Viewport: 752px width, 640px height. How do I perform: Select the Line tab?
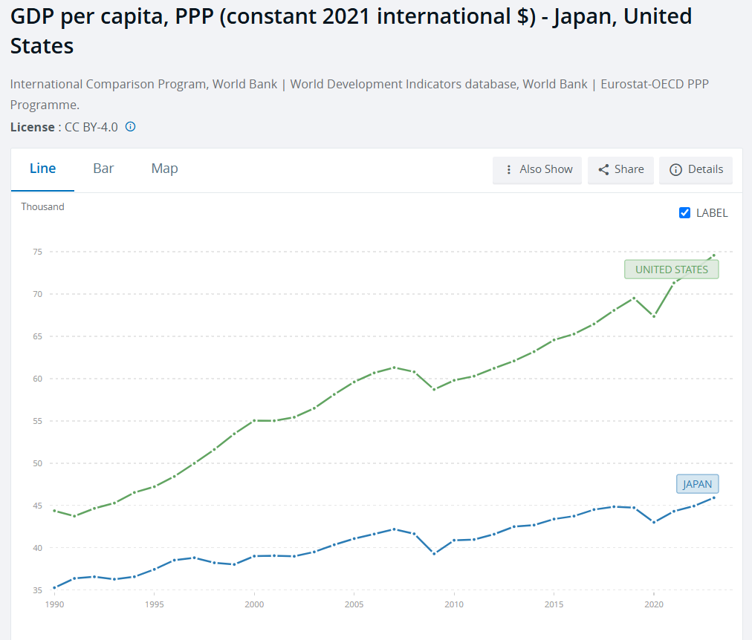42,169
